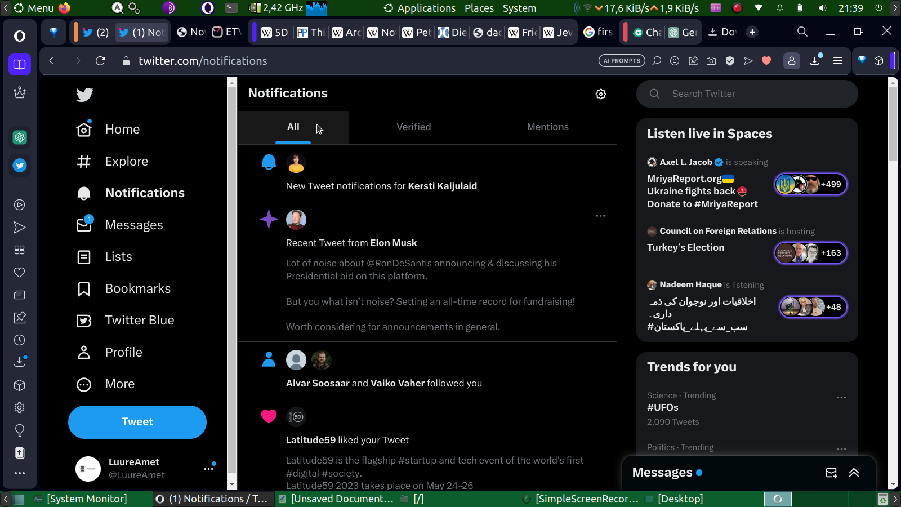Reload the page with refresh button

pos(100,61)
